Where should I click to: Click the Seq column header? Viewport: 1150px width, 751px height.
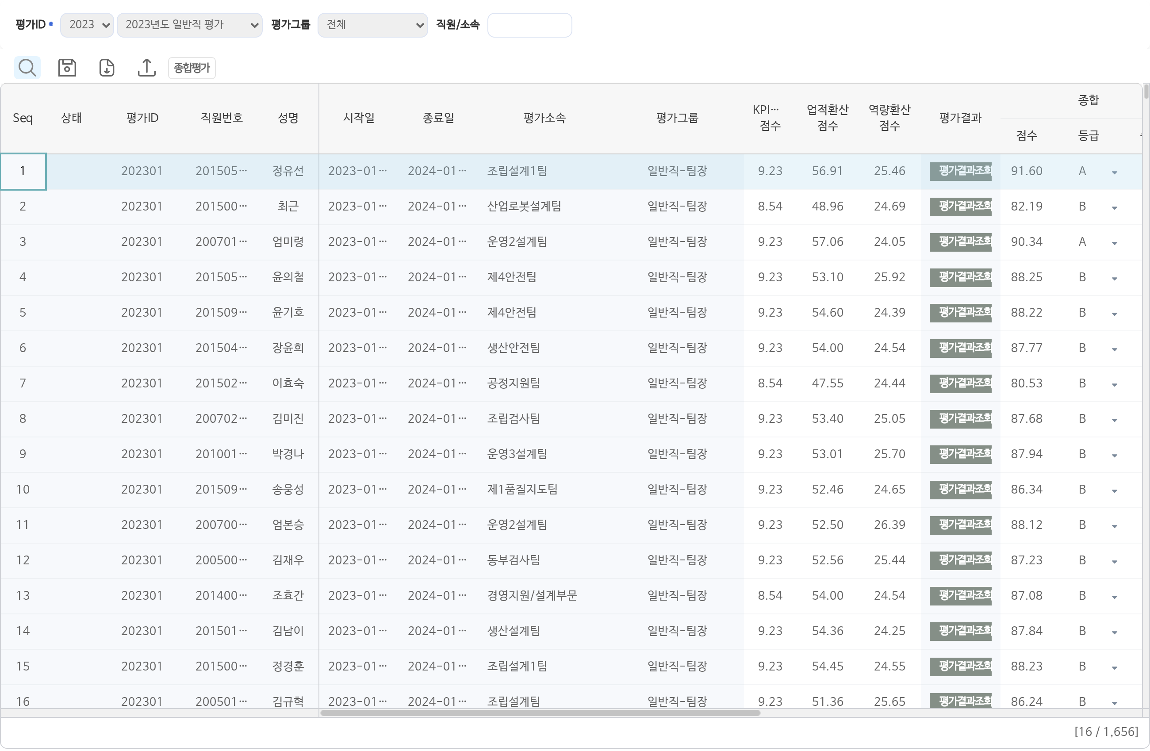click(23, 118)
